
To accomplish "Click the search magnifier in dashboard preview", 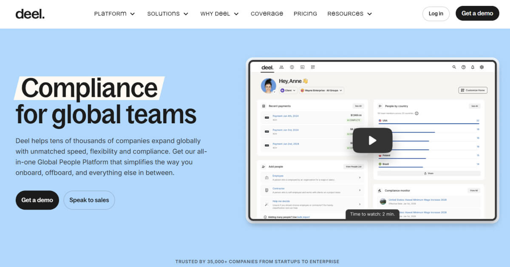I will coord(454,67).
